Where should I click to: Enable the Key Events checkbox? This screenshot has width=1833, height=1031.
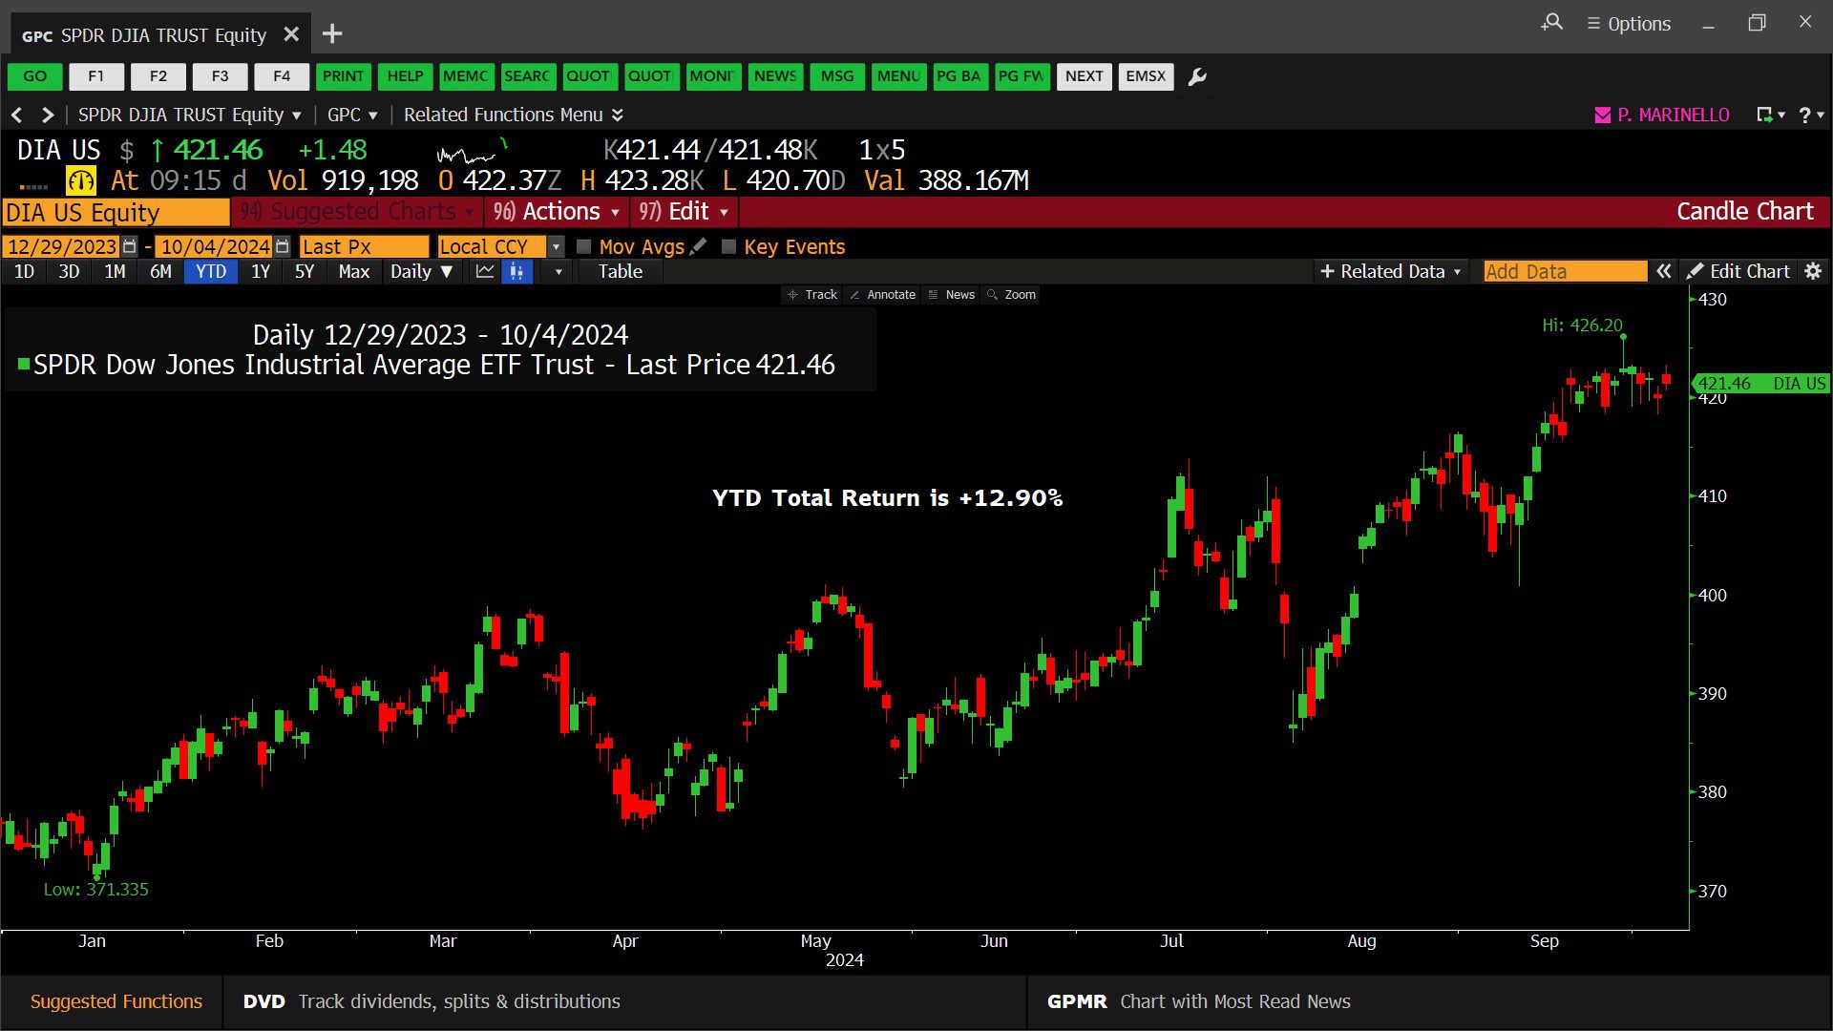tap(729, 246)
